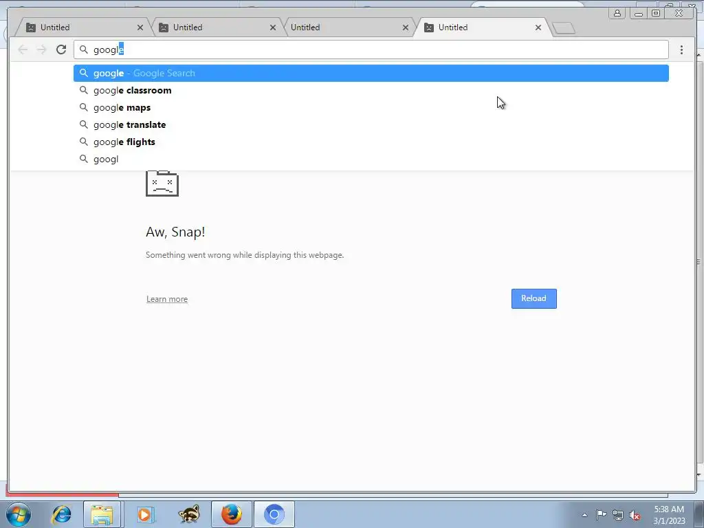The width and height of the screenshot is (704, 528).
Task: Close the third Untitled tab
Action: coord(406,27)
